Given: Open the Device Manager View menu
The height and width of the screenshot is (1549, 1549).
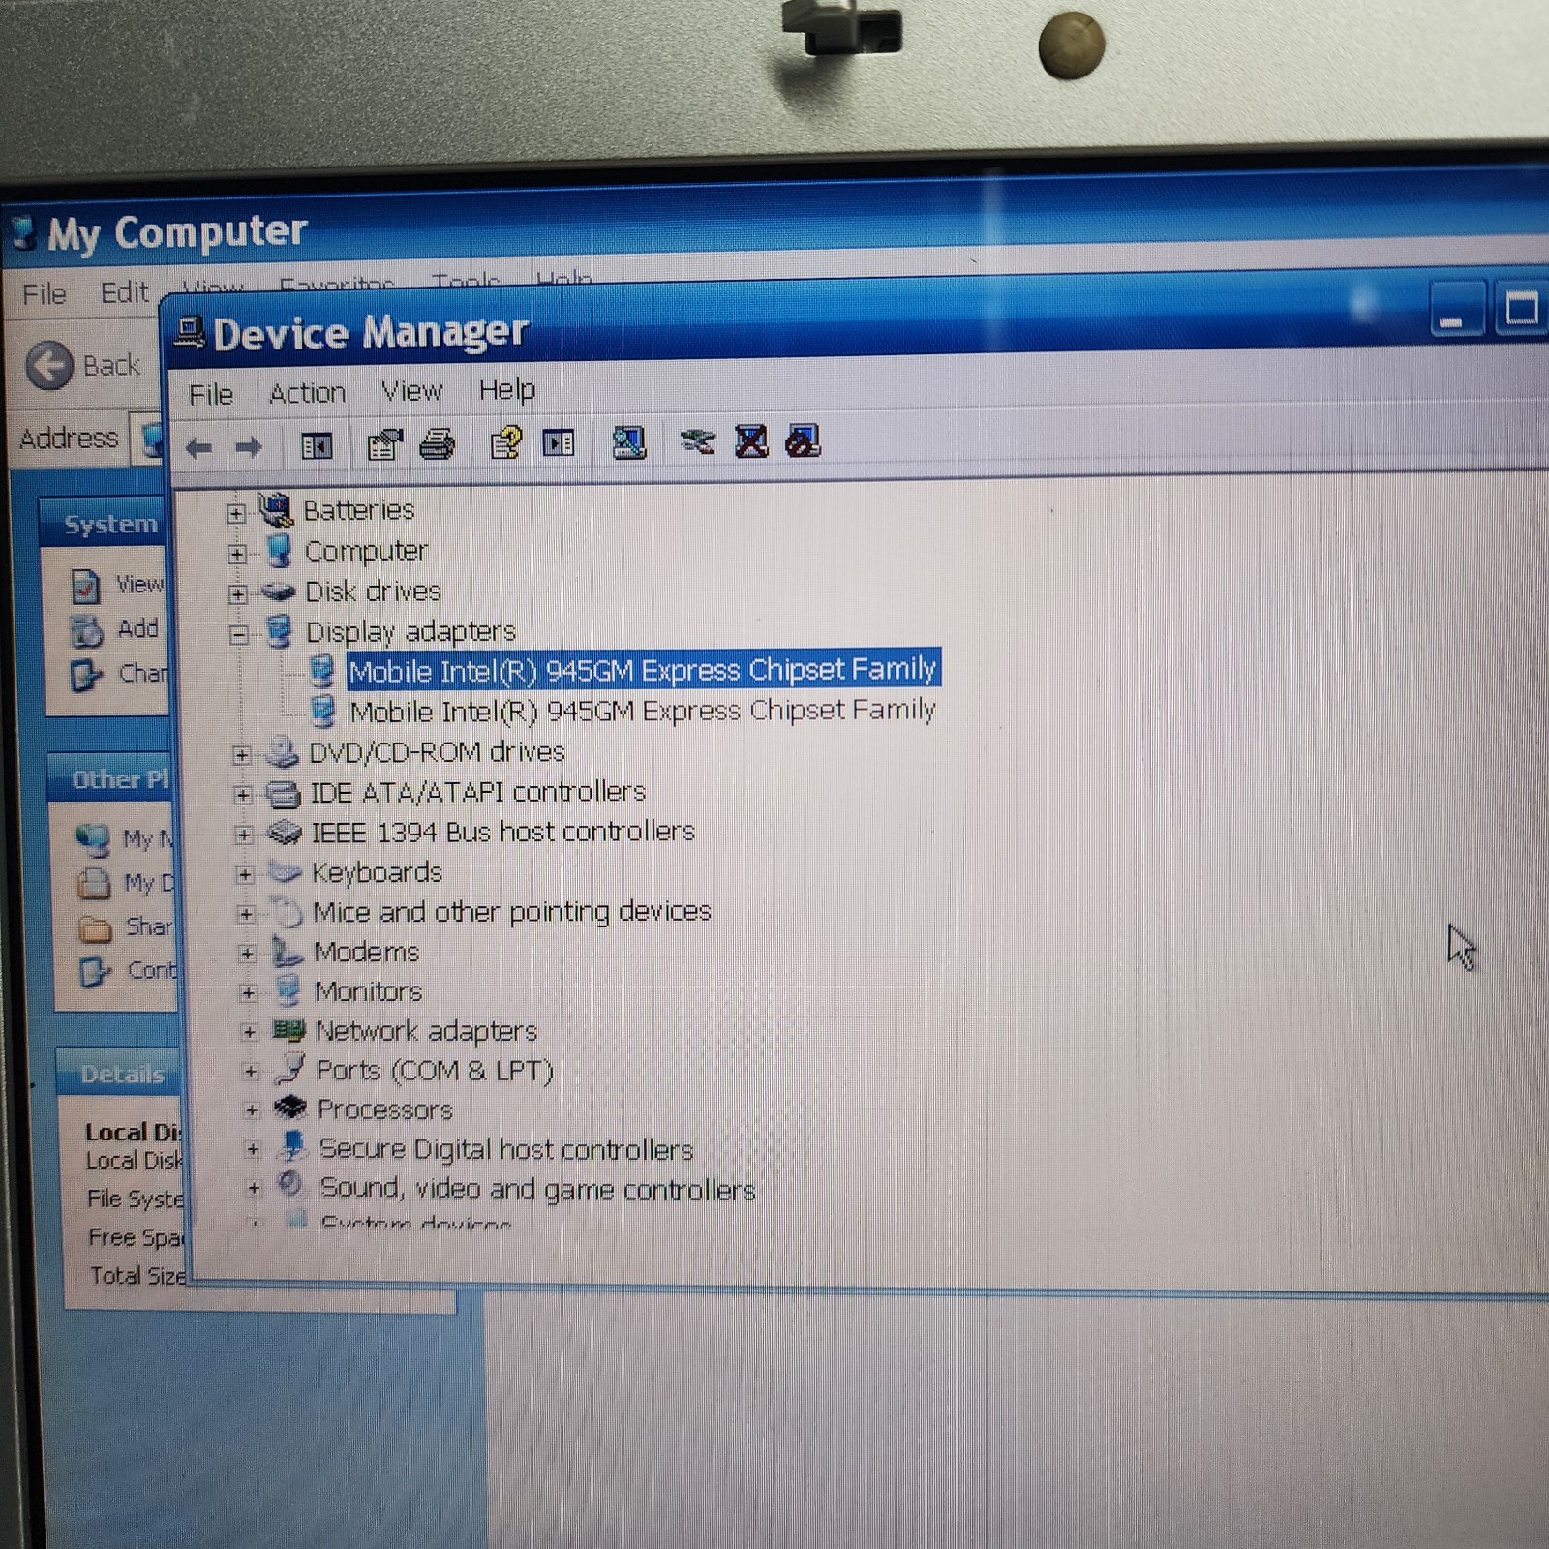Looking at the screenshot, I should click(x=411, y=391).
